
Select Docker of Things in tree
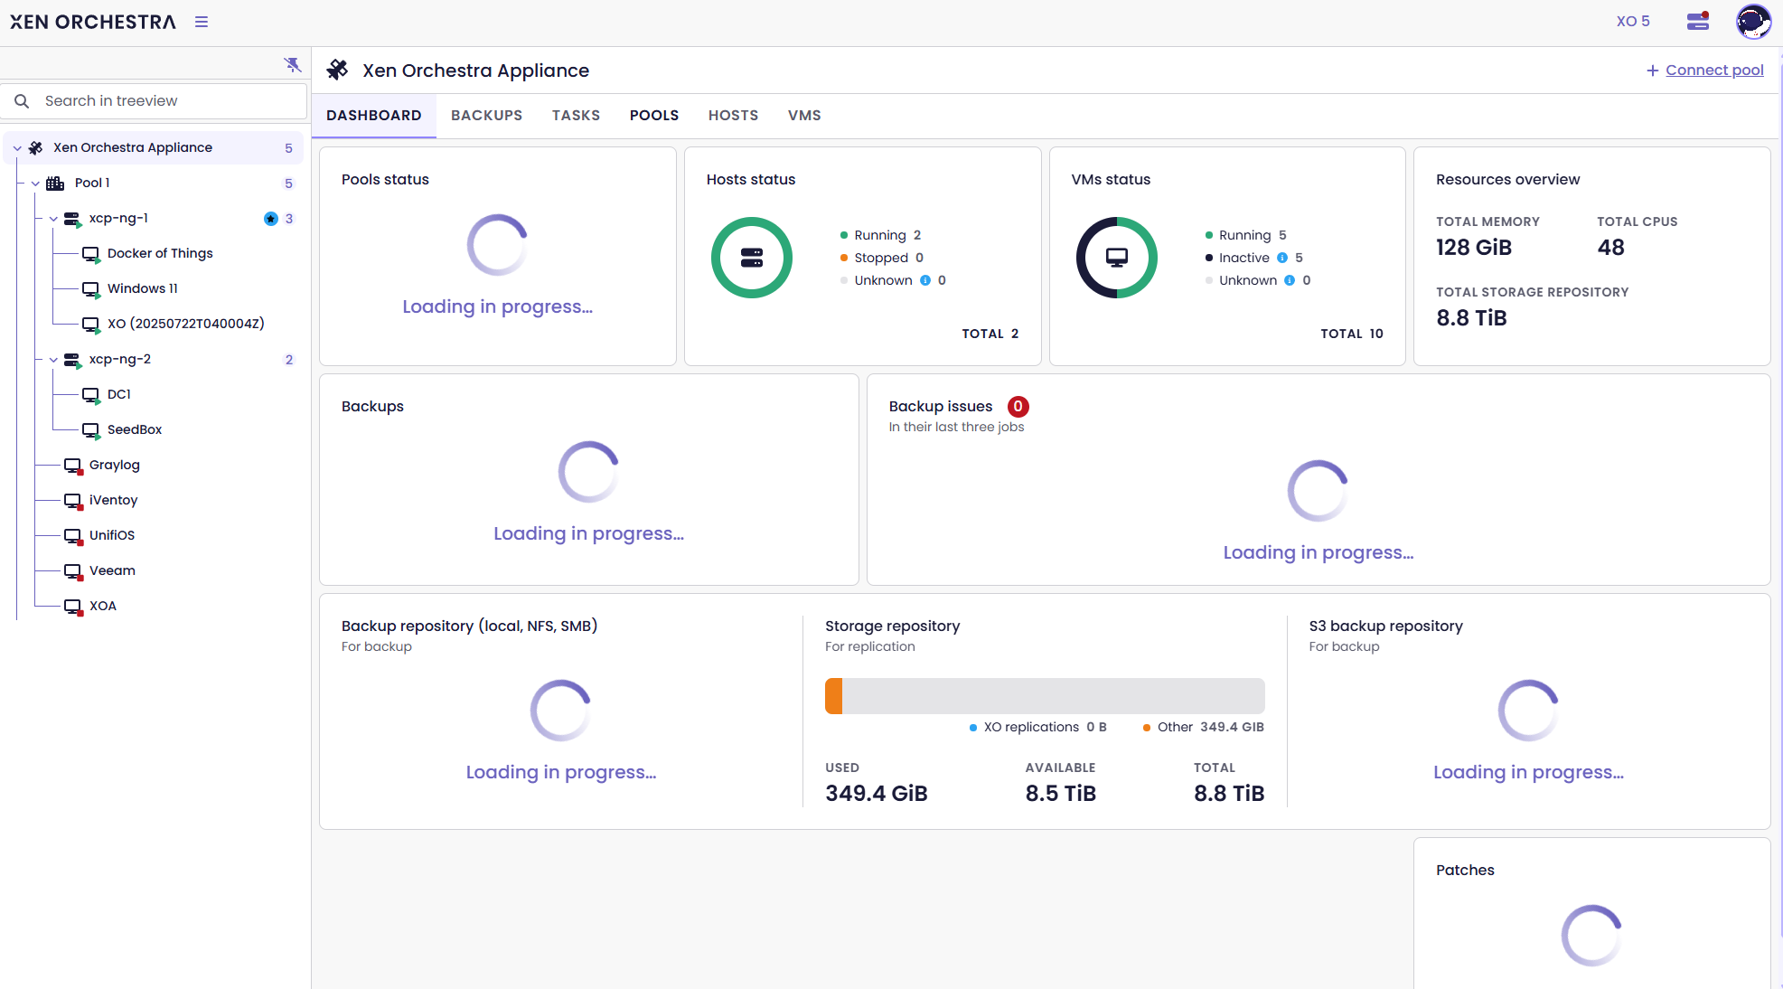click(x=160, y=254)
